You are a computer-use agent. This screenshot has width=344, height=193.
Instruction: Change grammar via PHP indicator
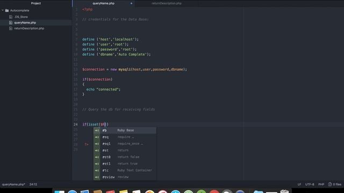(x=321, y=184)
